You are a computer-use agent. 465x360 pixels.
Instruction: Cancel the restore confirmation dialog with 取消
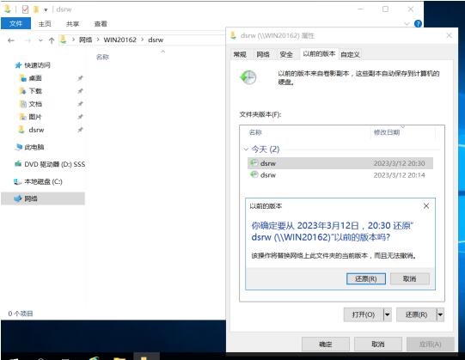[409, 278]
